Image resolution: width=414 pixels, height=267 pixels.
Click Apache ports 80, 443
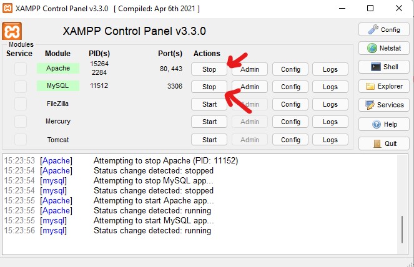click(171, 69)
